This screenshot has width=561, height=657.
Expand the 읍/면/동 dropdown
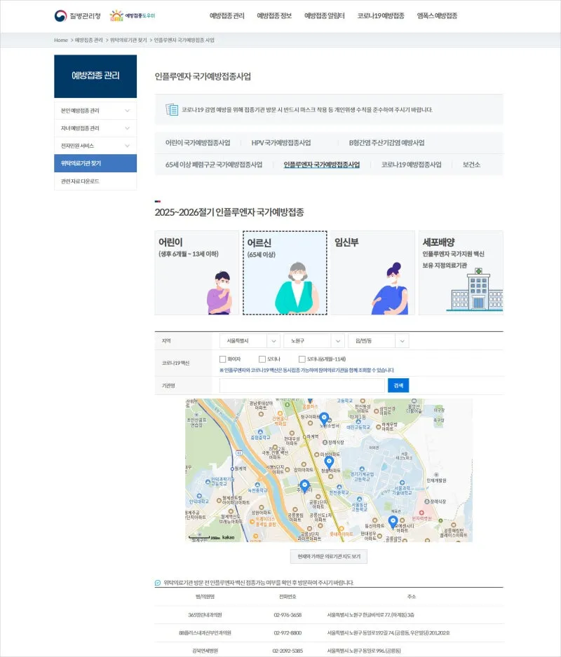tap(378, 341)
